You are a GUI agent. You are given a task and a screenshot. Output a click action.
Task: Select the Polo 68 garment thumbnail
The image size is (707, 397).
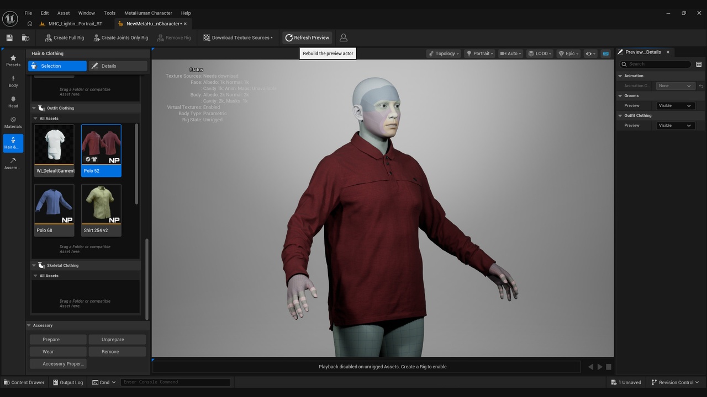[54, 204]
